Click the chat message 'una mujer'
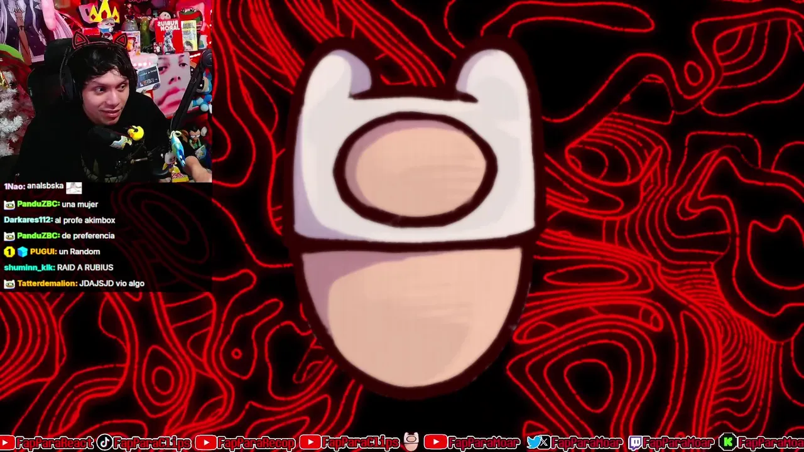 click(x=80, y=205)
